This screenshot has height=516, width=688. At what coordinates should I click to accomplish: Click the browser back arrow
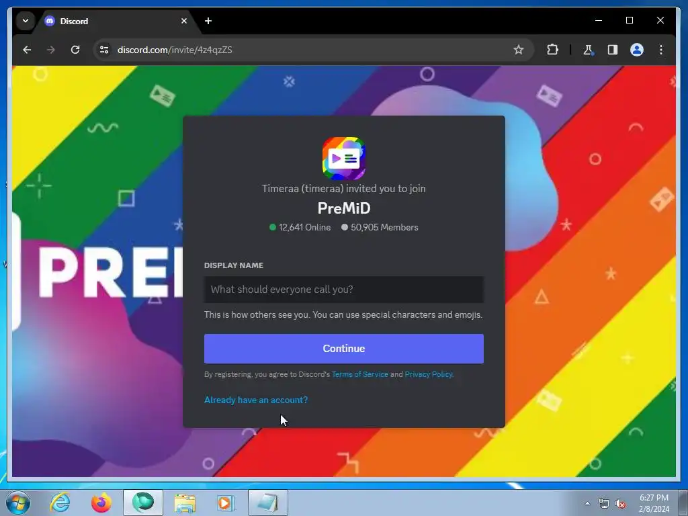(x=27, y=50)
